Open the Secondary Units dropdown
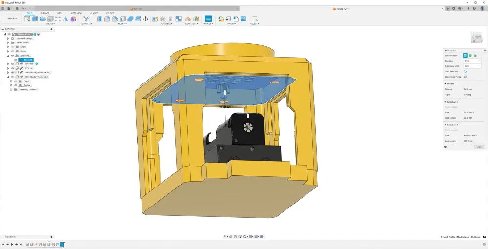Screen dimensions: 488x249 472,66
